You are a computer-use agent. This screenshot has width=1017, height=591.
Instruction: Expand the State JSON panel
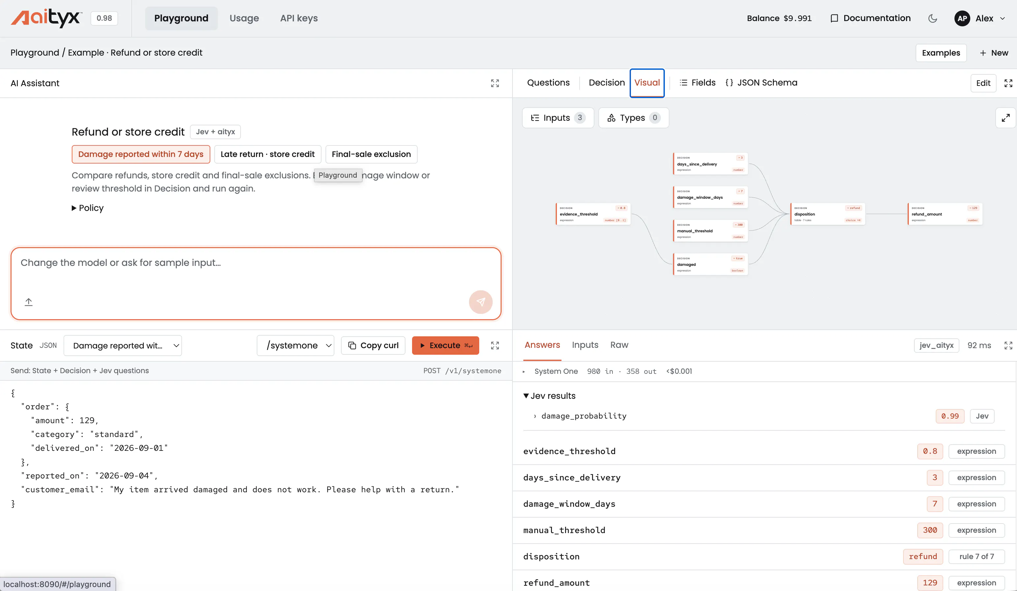(495, 345)
